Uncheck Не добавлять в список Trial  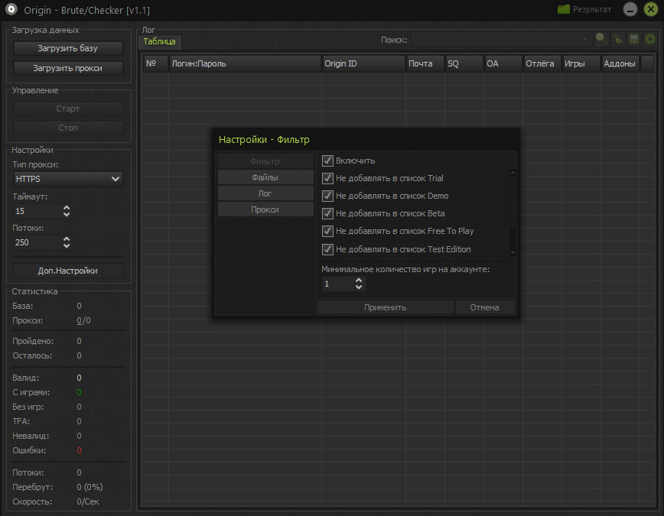pos(327,178)
